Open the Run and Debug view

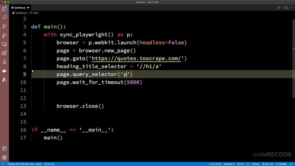click(x=4, y=35)
